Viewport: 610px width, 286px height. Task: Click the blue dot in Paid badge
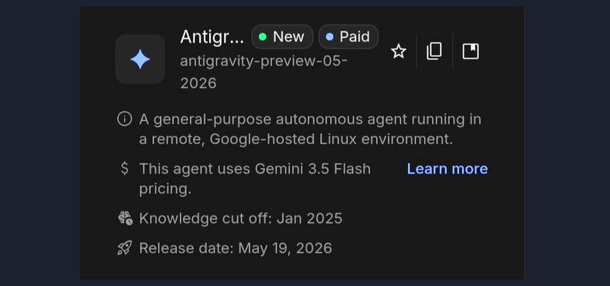[x=329, y=37]
